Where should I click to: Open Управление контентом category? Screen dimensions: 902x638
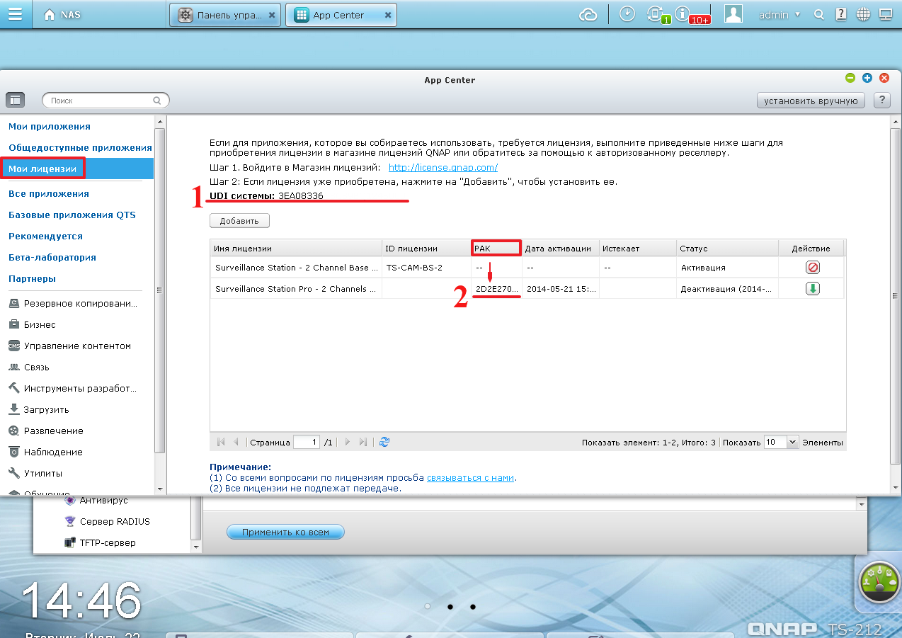tap(70, 346)
